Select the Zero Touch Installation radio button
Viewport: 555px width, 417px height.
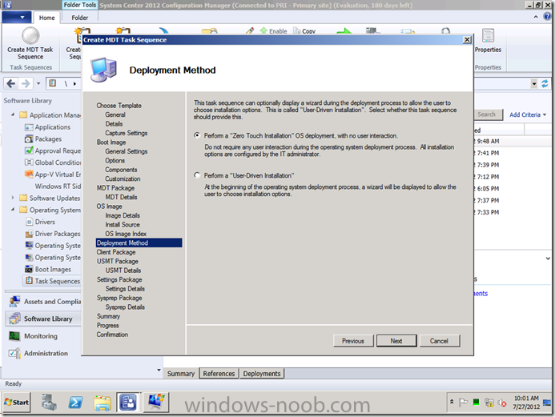(197, 135)
